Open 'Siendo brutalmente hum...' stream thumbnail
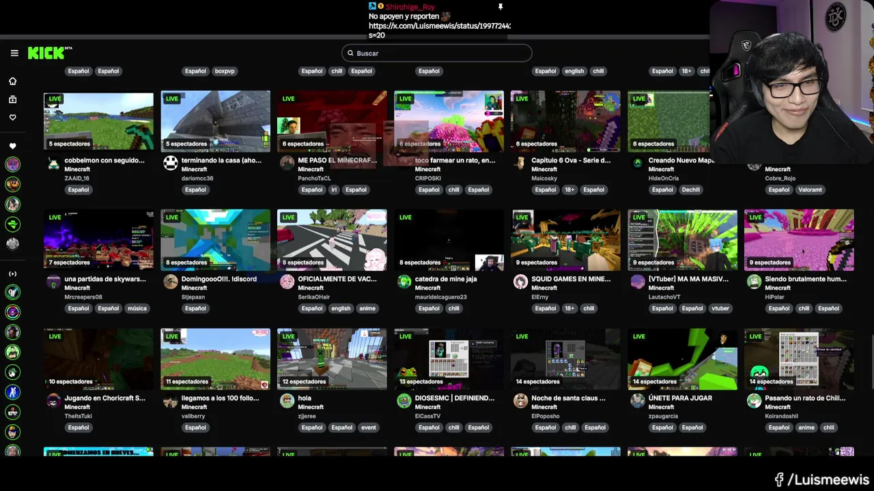The image size is (874, 491). 799,239
